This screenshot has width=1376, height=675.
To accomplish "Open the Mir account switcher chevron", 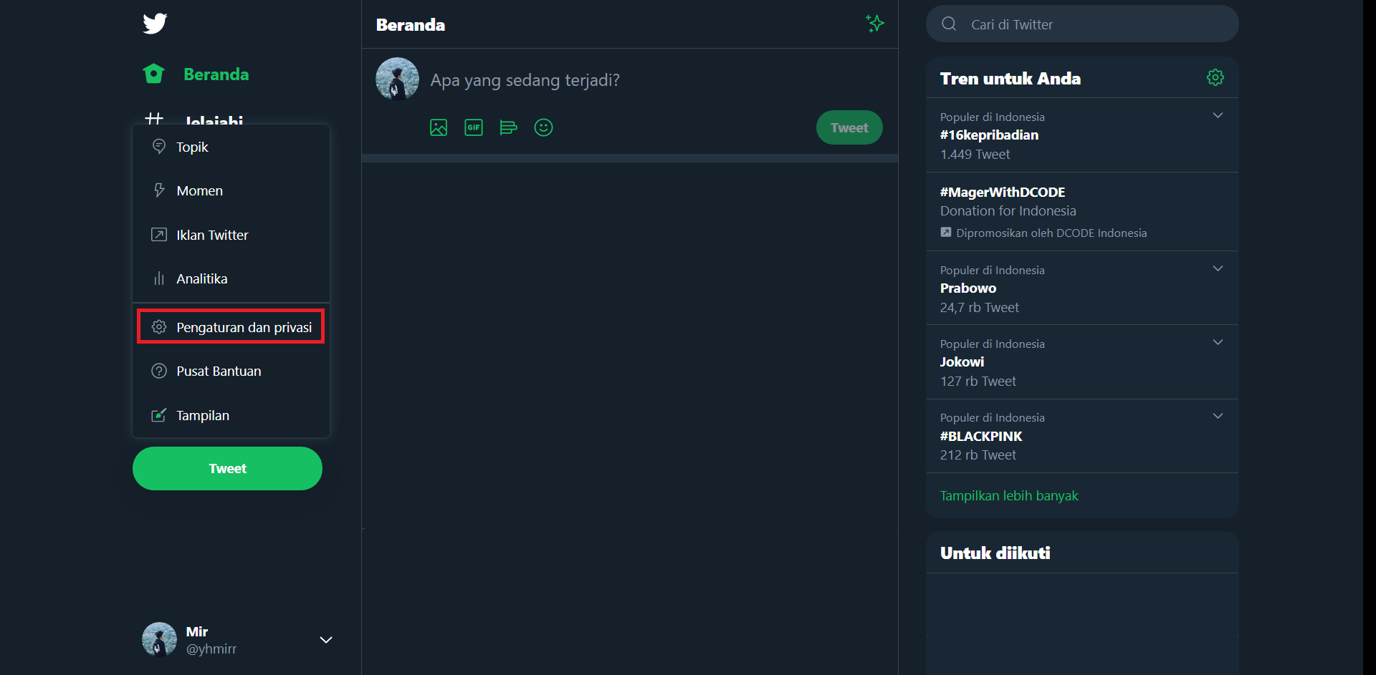I will (326, 640).
